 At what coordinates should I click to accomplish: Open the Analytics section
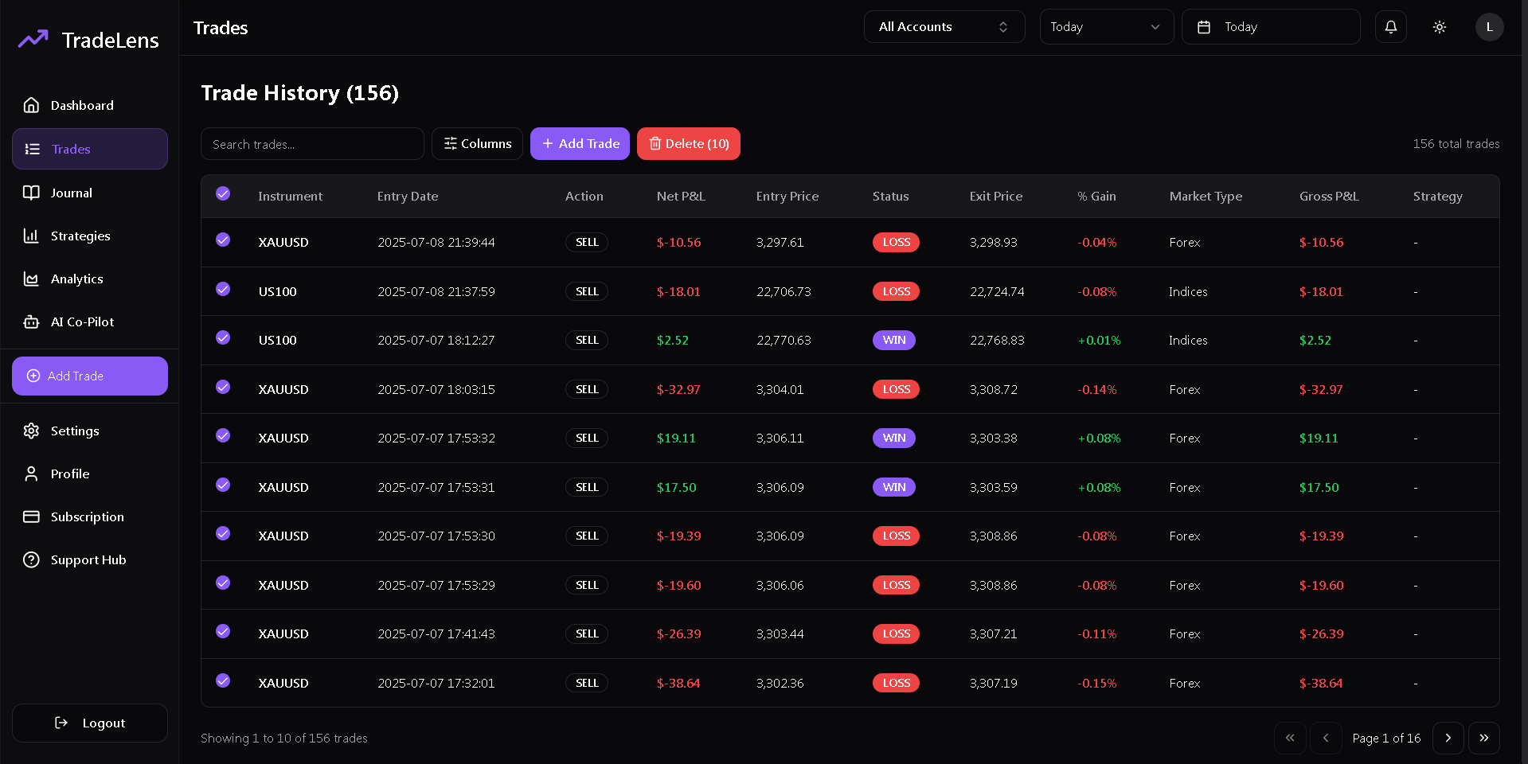[x=76, y=279]
